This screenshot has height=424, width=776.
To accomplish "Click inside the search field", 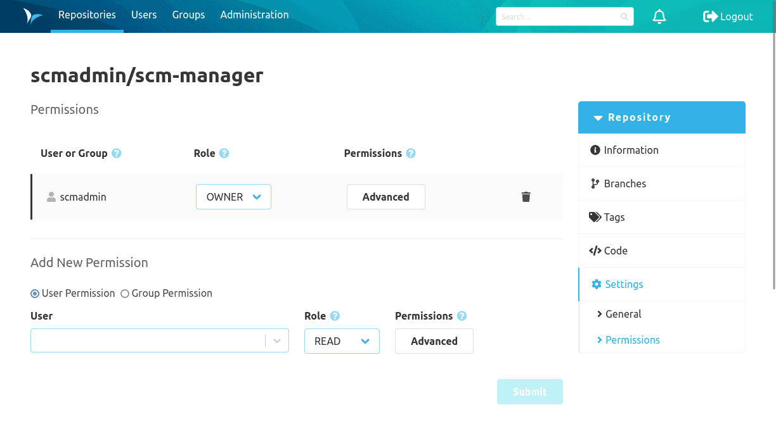I will click(x=558, y=16).
